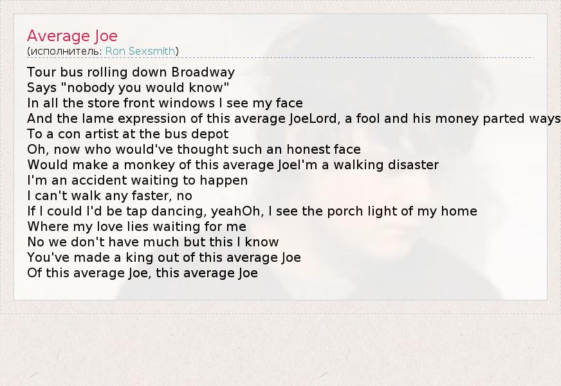Select the line 'Says "nobody you would know"'
Screen dimensions: 561x386
point(128,87)
